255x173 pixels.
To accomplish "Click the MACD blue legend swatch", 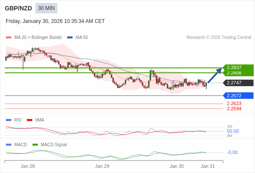I will click(x=9, y=145).
